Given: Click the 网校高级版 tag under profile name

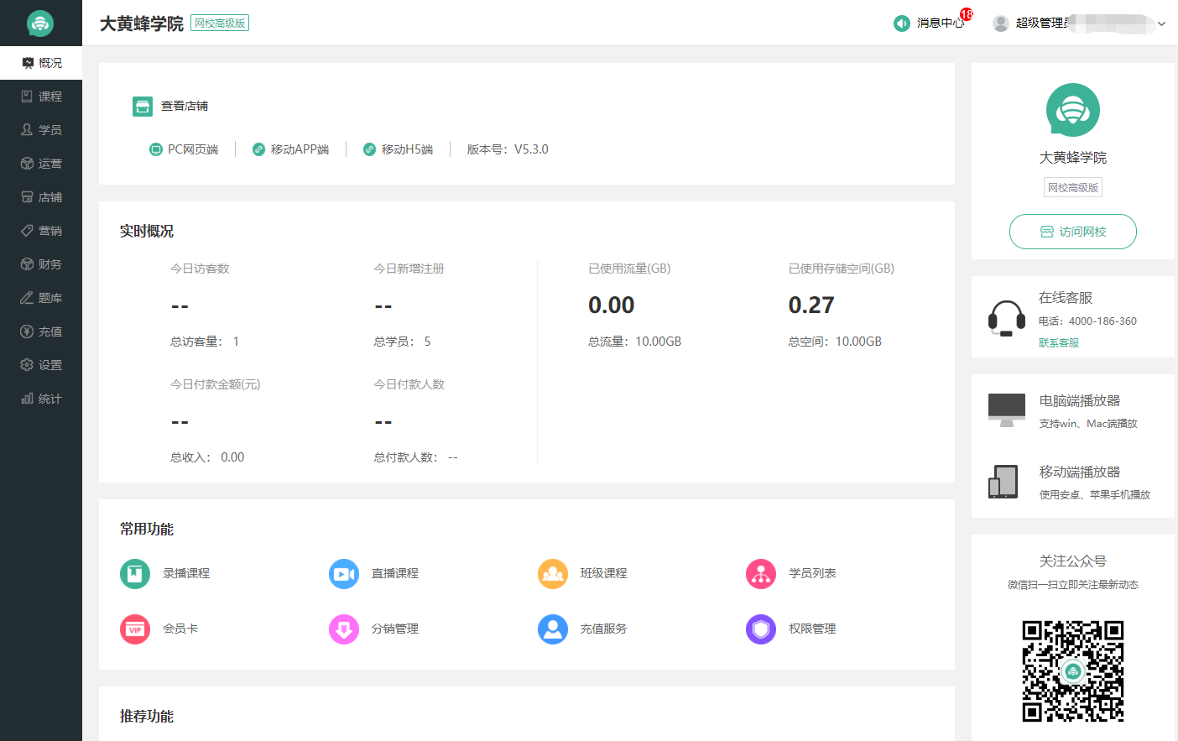Looking at the screenshot, I should (1073, 188).
